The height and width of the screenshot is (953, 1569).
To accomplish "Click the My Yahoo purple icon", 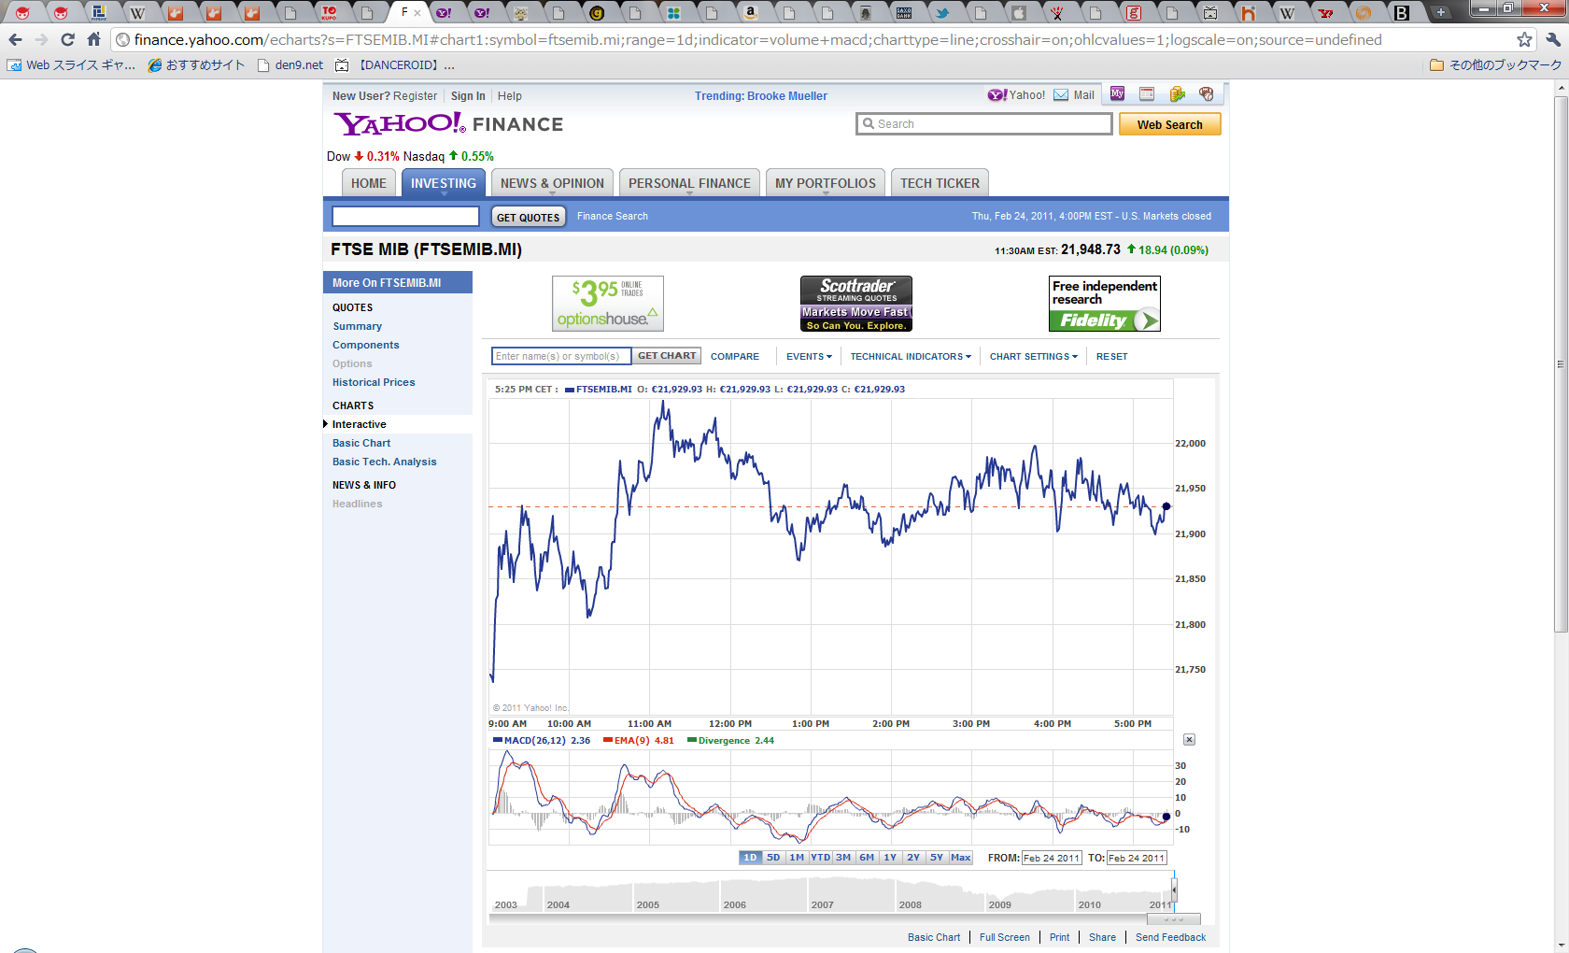I will (1117, 94).
